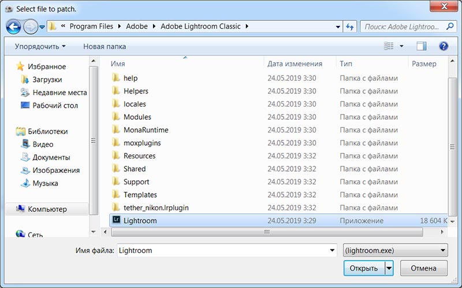The image size is (462, 288).
Task: Click the change view icon
Action: click(x=389, y=46)
